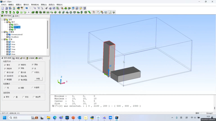This screenshot has width=216, height=121.
Task: Toggle RootBlock checkbox in tree
Action: tap(7, 37)
